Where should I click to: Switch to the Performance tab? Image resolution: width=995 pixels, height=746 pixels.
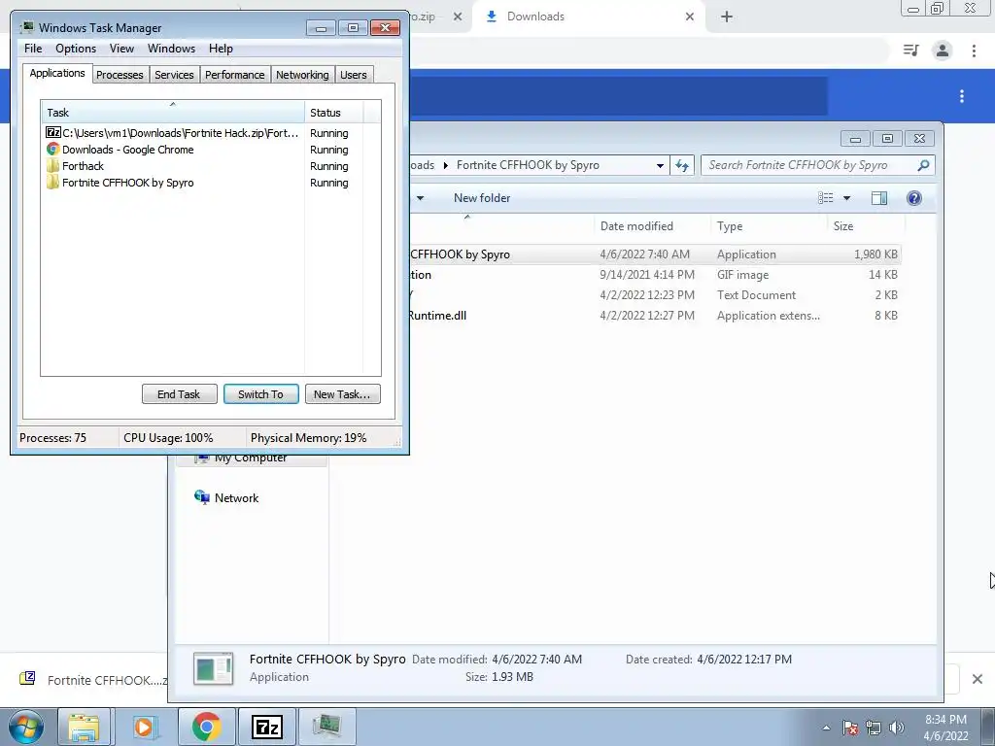pos(235,75)
